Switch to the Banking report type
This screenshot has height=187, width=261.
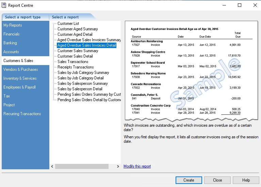(10, 43)
